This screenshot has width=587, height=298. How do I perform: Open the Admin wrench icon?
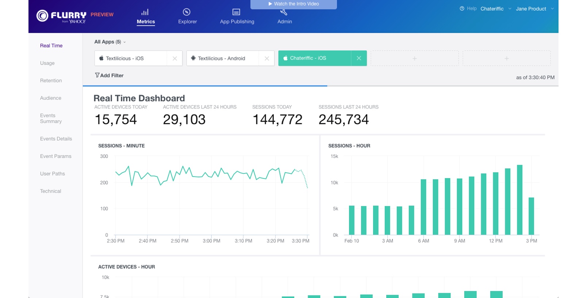click(284, 13)
